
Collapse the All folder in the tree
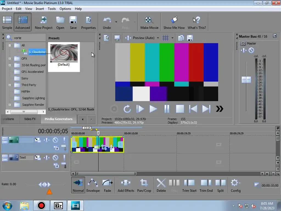[x=10, y=45]
